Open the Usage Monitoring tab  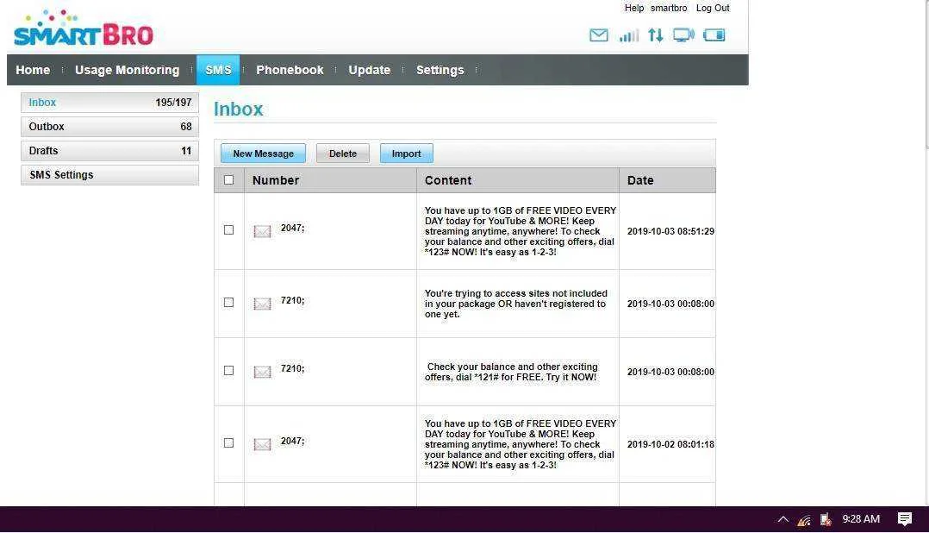tap(127, 70)
